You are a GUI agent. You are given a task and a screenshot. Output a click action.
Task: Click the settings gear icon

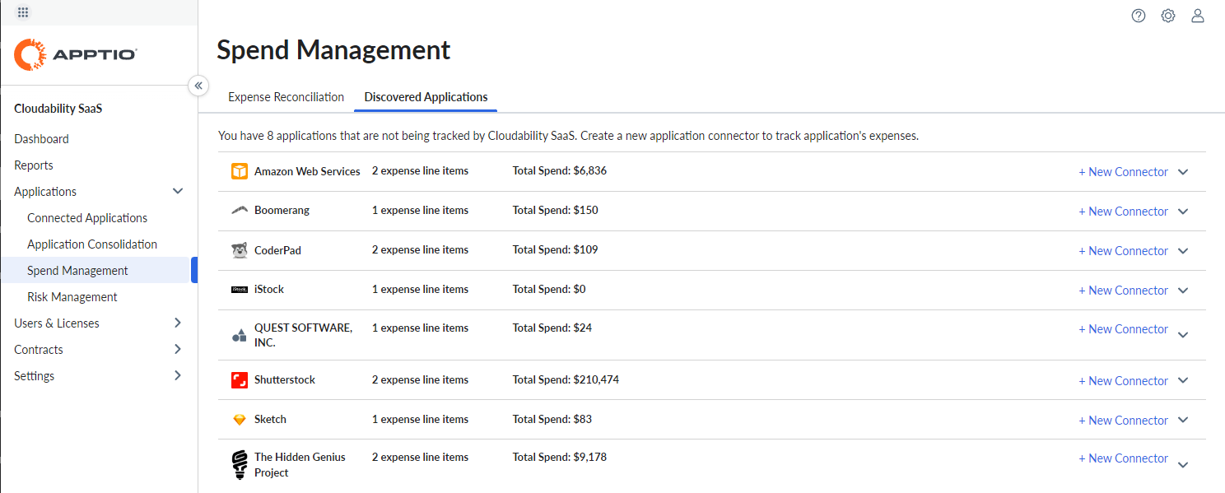(1167, 15)
